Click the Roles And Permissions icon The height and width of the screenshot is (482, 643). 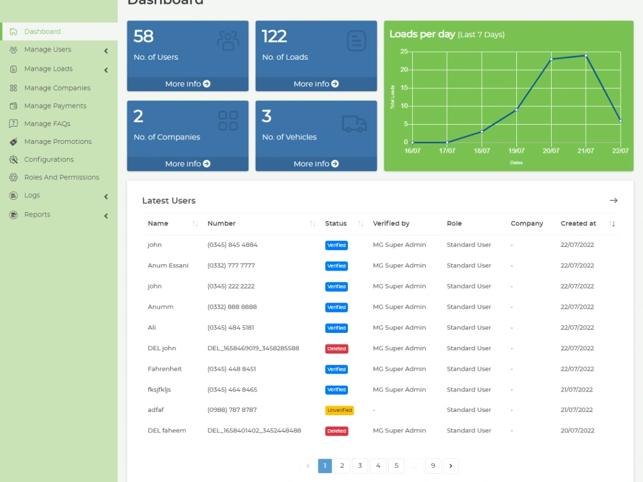point(14,177)
